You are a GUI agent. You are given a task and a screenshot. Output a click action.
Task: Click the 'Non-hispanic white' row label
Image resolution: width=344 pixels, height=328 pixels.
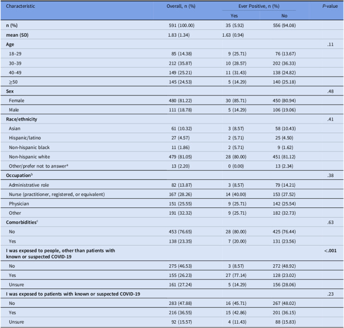[29, 157]
